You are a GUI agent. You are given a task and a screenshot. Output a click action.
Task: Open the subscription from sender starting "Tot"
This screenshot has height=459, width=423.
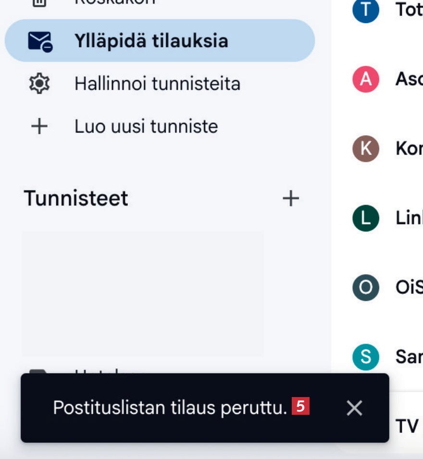click(409, 10)
